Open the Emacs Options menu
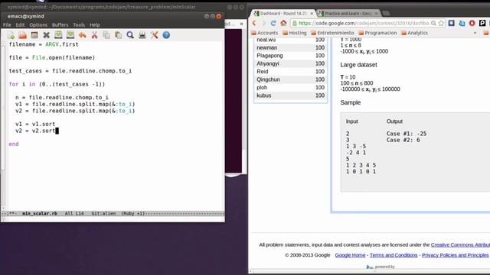 click(x=38, y=25)
